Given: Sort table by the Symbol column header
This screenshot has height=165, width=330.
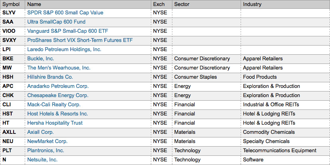Looking at the screenshot, I should coord(11,4).
